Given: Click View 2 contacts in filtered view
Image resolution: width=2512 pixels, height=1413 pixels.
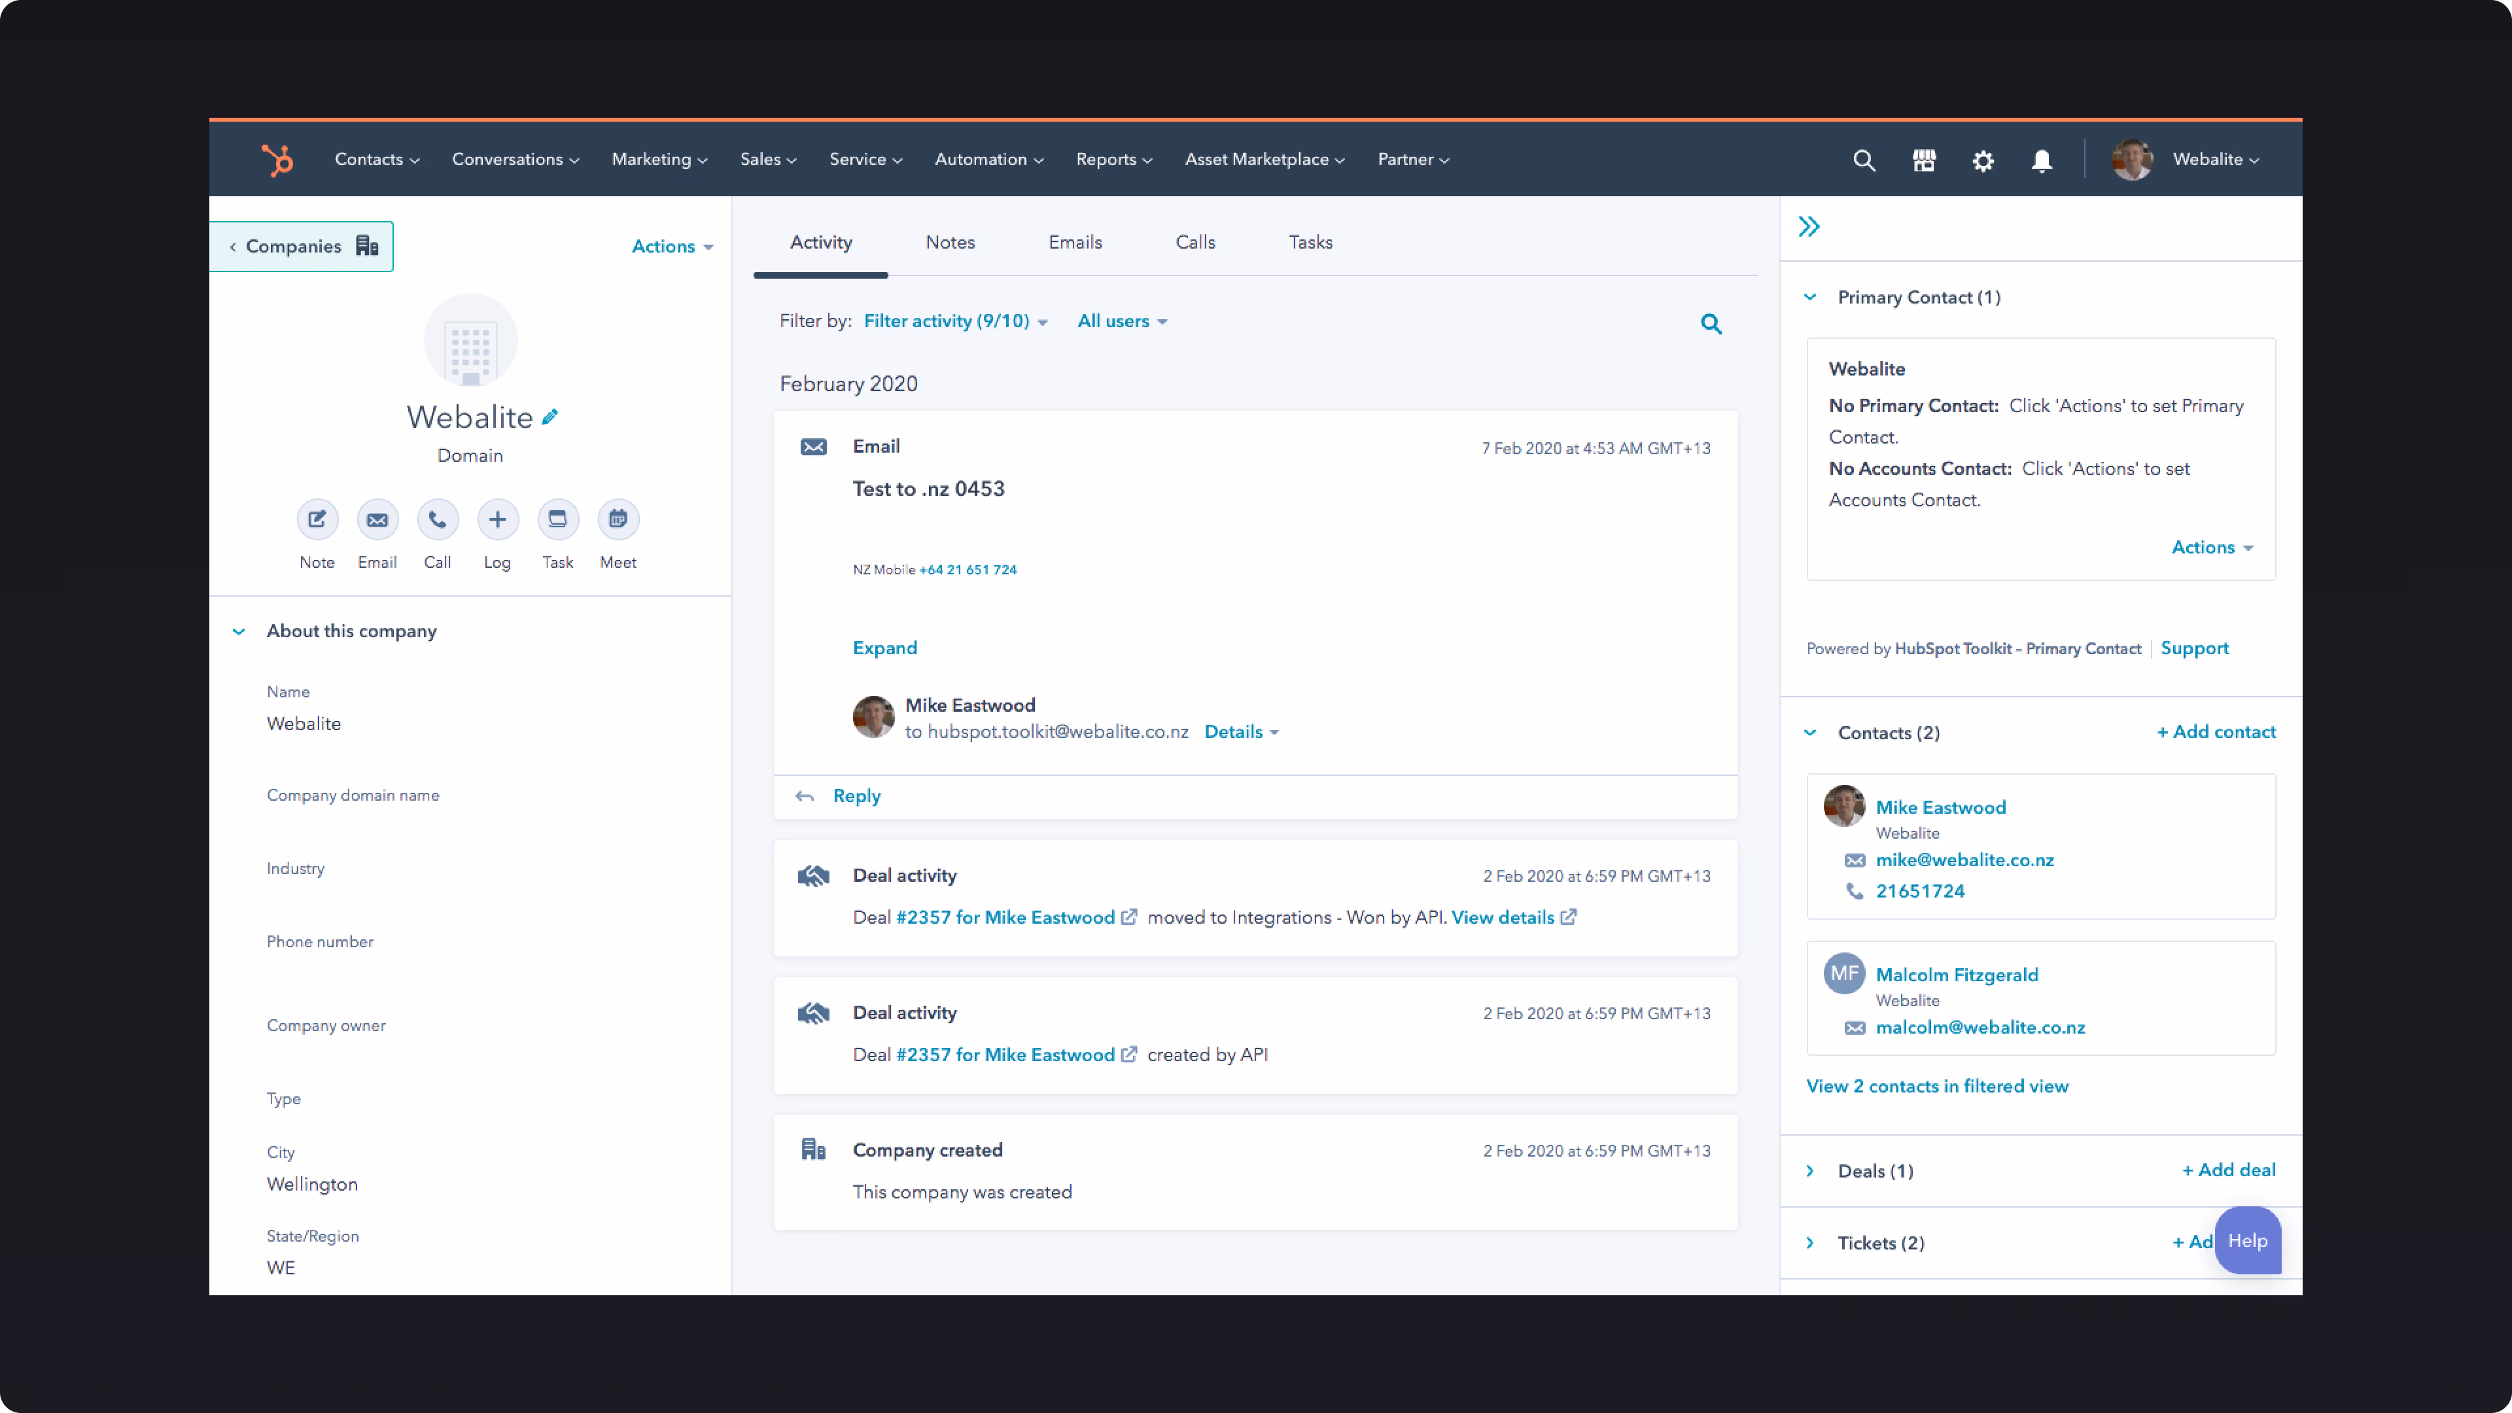Looking at the screenshot, I should (1936, 1087).
